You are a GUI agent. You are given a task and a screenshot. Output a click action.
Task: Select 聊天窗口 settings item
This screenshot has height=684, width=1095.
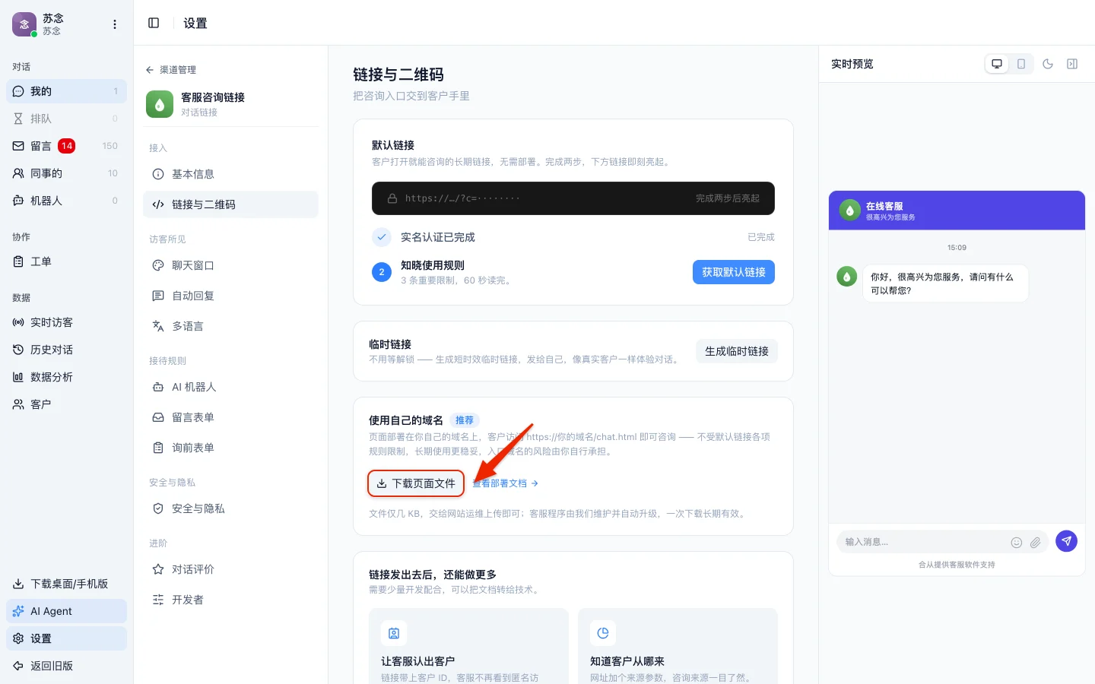point(230,265)
